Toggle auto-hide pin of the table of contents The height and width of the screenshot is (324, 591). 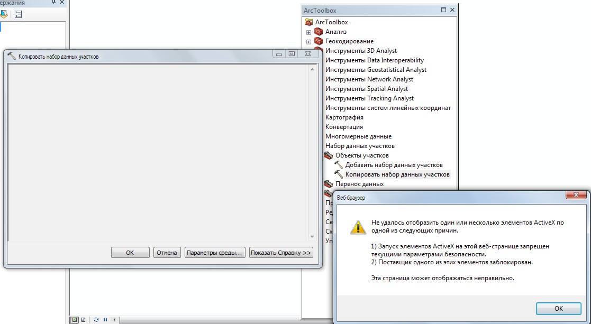[x=53, y=2]
